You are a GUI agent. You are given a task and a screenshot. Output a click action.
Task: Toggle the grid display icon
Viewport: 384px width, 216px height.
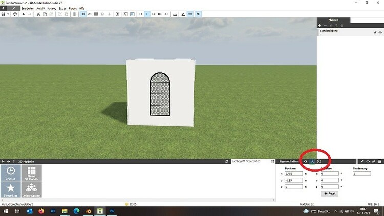pyautogui.click(x=96, y=14)
